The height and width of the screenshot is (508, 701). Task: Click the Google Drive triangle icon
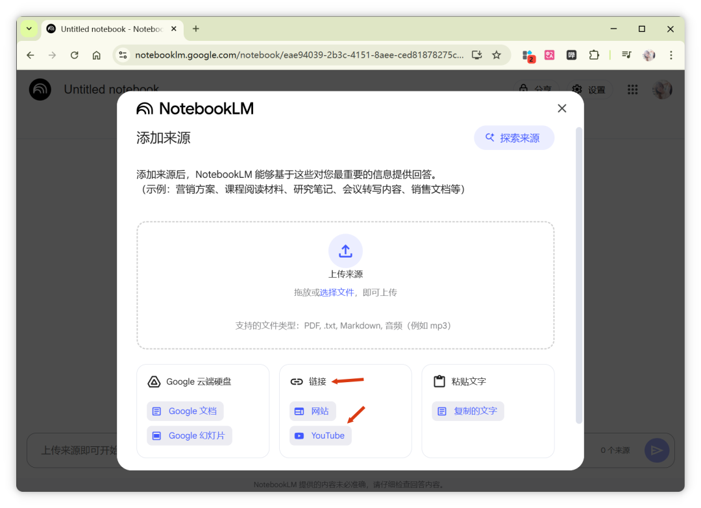(154, 381)
